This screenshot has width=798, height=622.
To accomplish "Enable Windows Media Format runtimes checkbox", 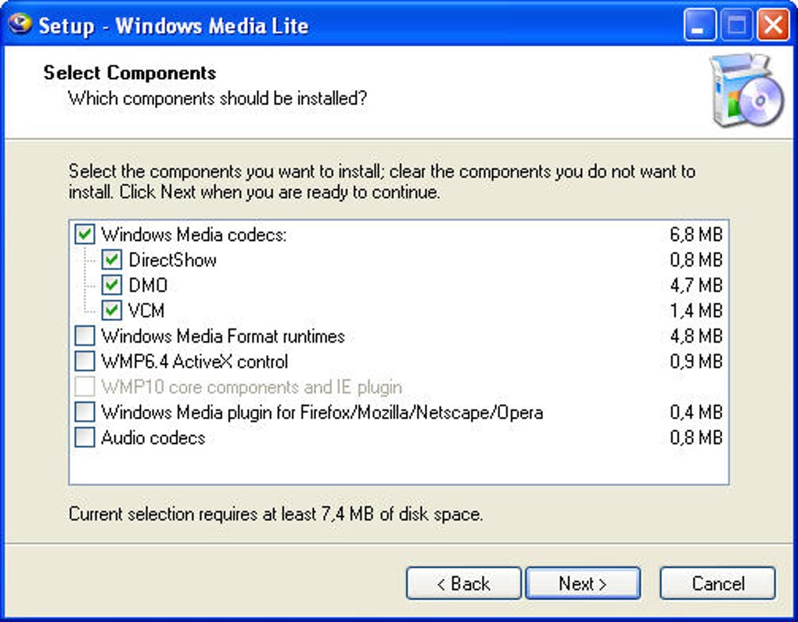I will tap(84, 336).
